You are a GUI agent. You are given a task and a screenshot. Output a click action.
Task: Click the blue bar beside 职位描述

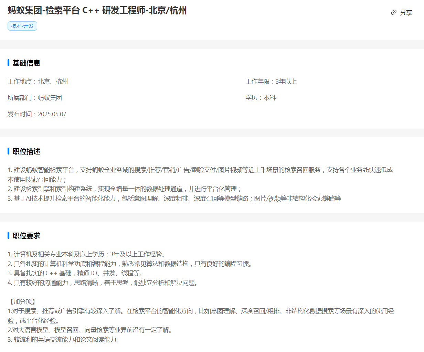[x=9, y=151]
